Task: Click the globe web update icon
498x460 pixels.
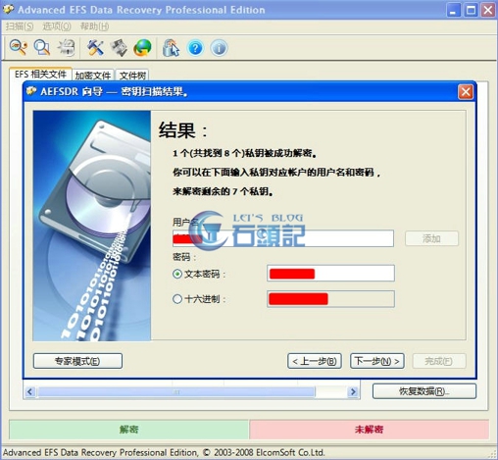Action: tap(142, 48)
